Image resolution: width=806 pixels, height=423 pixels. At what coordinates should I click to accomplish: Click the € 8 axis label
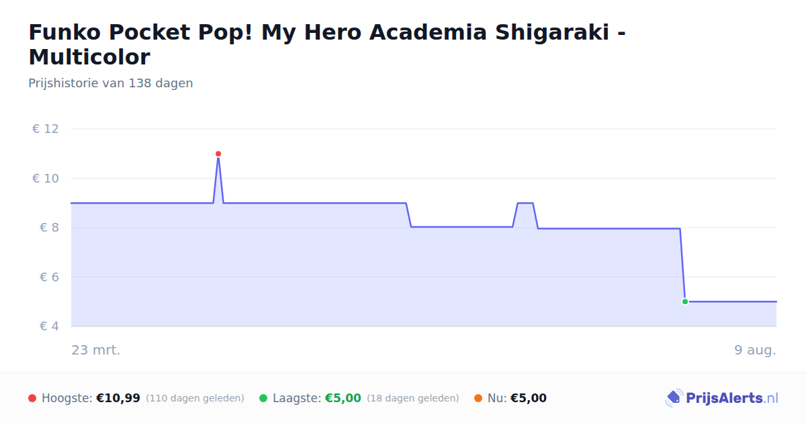(x=50, y=228)
